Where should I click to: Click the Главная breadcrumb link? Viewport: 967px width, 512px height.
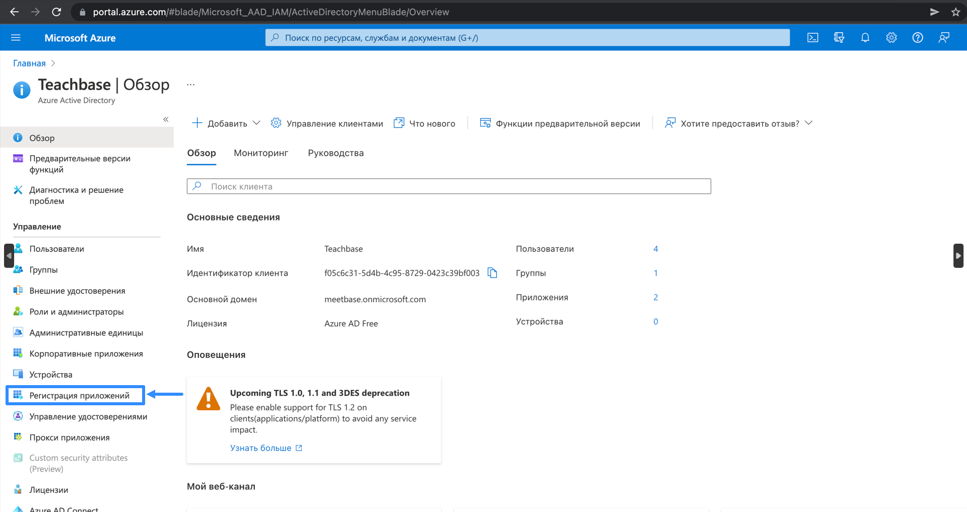[29, 63]
